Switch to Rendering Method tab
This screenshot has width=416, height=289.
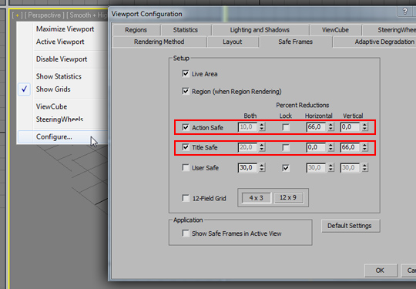[159, 42]
